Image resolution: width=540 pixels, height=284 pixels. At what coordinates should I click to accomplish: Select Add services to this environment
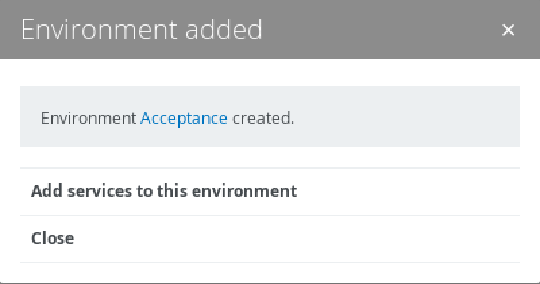164,192
